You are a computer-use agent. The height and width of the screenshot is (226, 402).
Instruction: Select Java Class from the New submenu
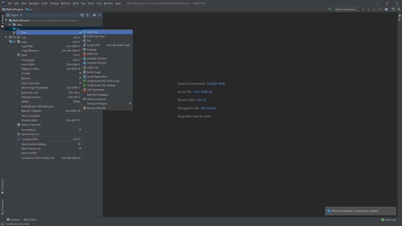[93, 32]
